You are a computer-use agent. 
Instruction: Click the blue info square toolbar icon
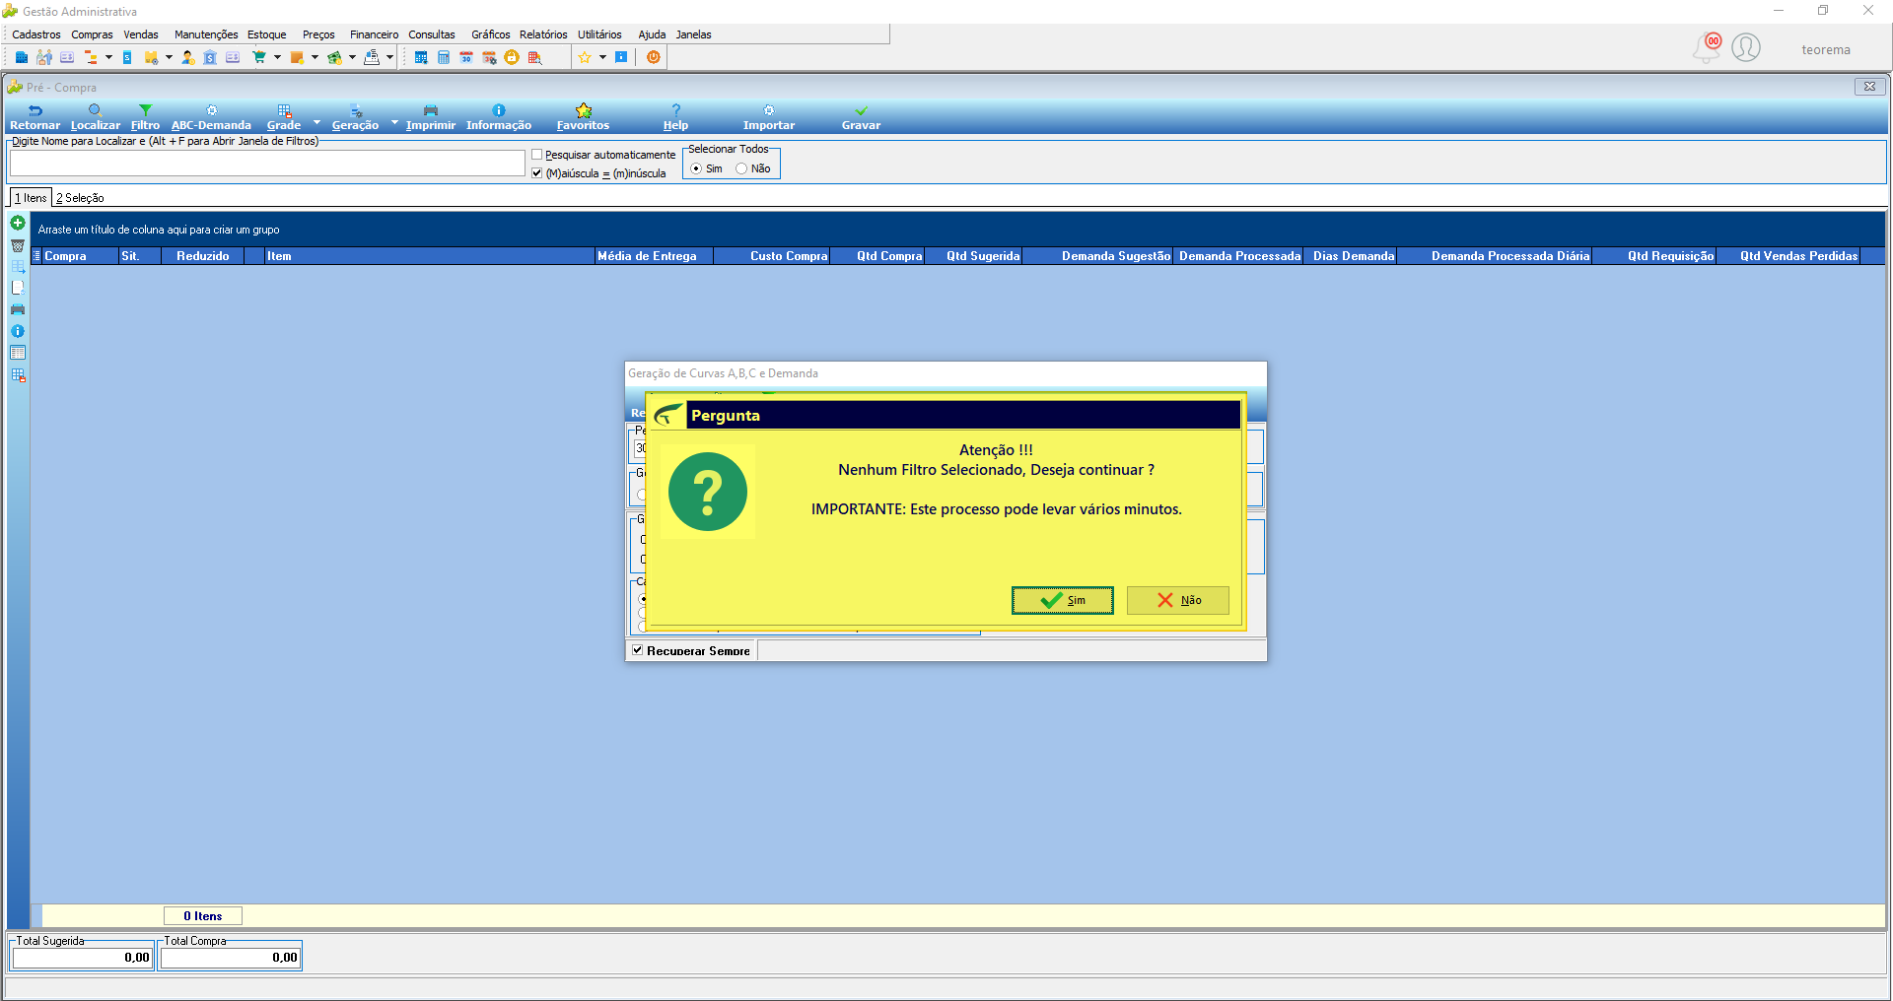[x=621, y=57]
